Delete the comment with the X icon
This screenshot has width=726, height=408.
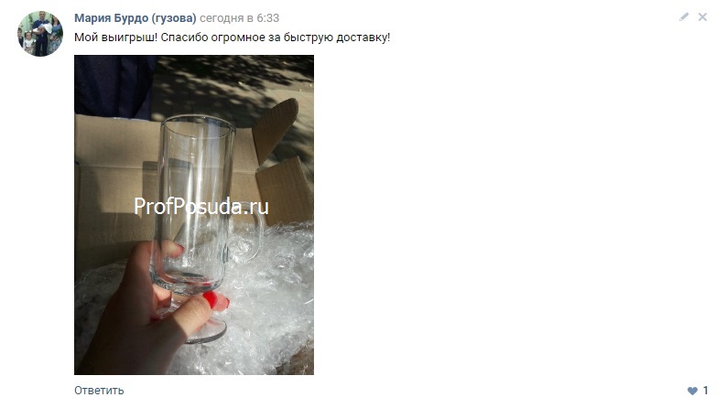(x=702, y=17)
